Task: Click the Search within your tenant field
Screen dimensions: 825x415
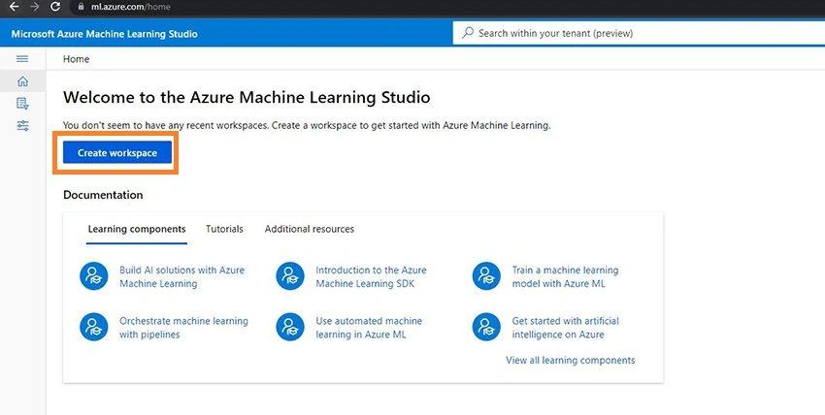Action: click(x=639, y=33)
